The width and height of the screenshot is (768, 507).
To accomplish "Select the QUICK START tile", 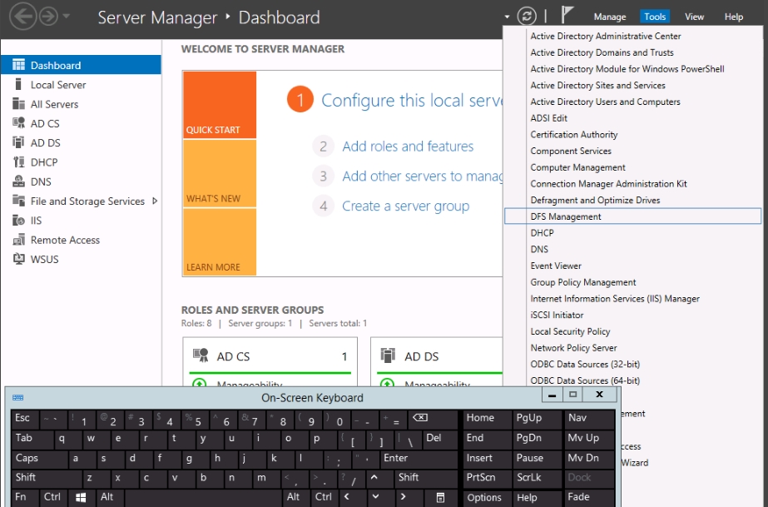I will pyautogui.click(x=220, y=105).
